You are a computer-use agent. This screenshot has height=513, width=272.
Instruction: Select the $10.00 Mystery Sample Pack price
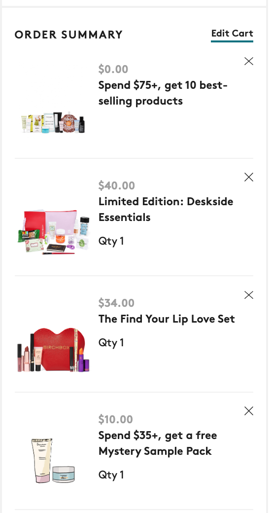coord(116,419)
